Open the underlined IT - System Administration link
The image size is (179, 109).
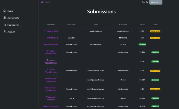(51, 61)
